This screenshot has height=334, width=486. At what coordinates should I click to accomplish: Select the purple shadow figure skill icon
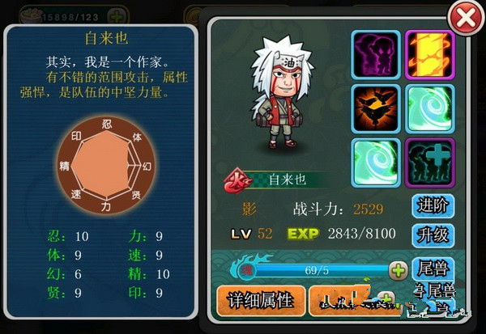pos(376,55)
